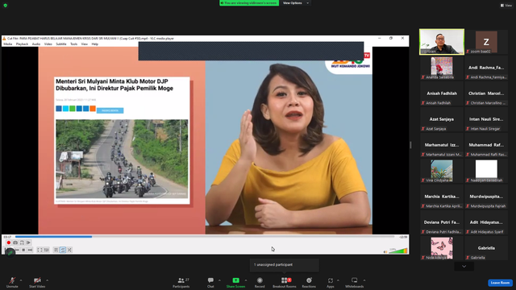Take a VLC snapshot with camera icon
This screenshot has height=290, width=516.
pyautogui.click(x=15, y=242)
